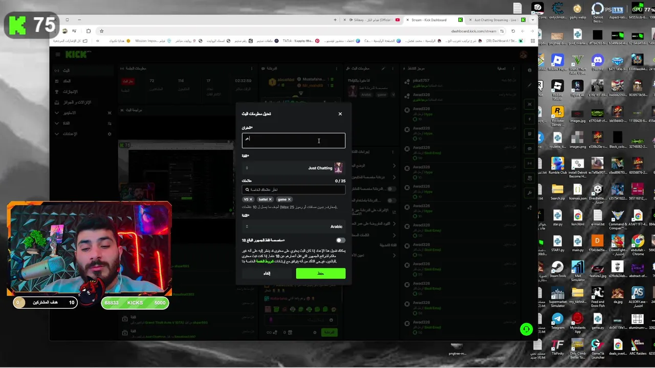Open ARC Raiders desktop shortcut
Viewport: 655px width, 368px height.
(638, 348)
